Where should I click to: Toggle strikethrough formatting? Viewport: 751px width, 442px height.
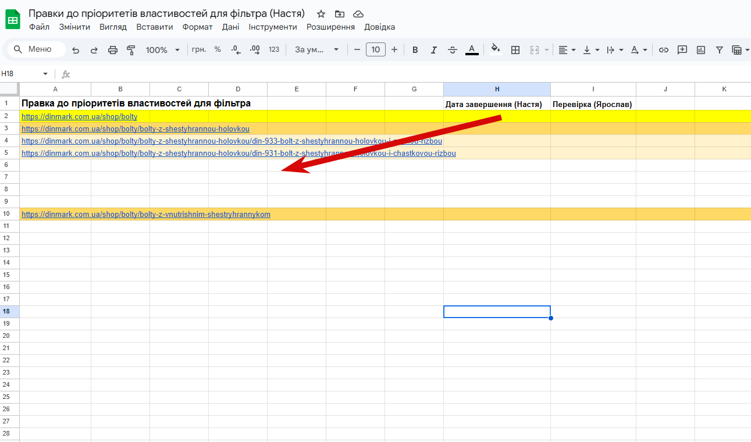453,50
